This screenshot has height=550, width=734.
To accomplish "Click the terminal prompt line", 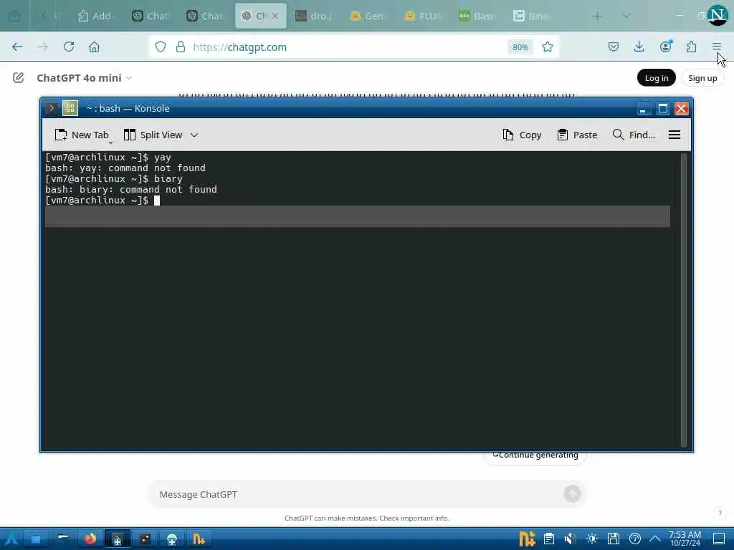I will tap(102, 201).
